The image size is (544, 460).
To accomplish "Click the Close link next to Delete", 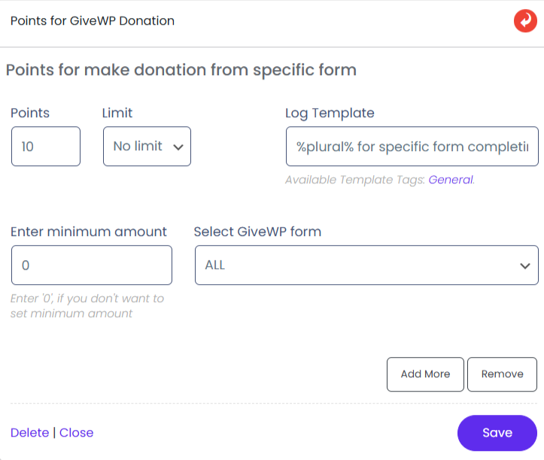I will 77,432.
